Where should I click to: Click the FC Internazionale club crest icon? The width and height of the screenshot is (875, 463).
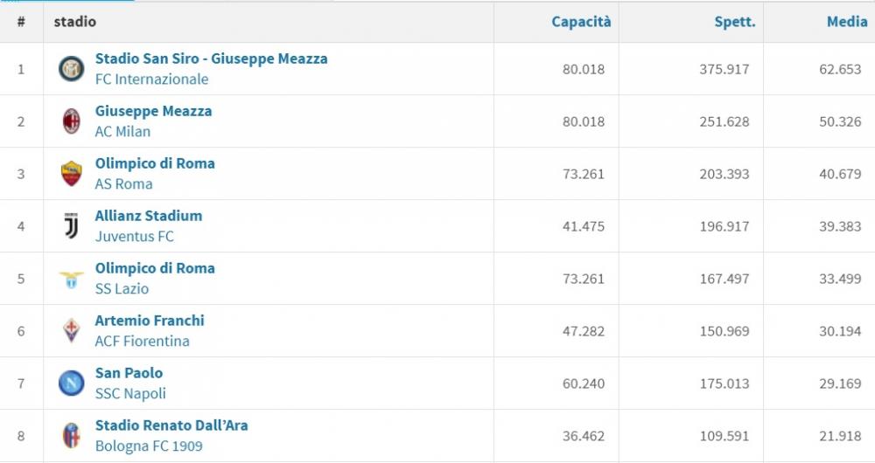click(x=71, y=69)
